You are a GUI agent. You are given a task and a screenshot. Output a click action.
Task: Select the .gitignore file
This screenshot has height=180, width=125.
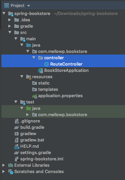30,121
